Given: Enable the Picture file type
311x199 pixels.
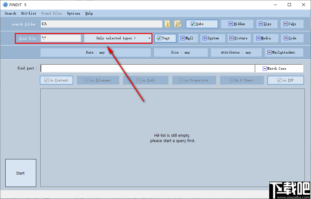Looking at the screenshot, I should click(x=239, y=38).
